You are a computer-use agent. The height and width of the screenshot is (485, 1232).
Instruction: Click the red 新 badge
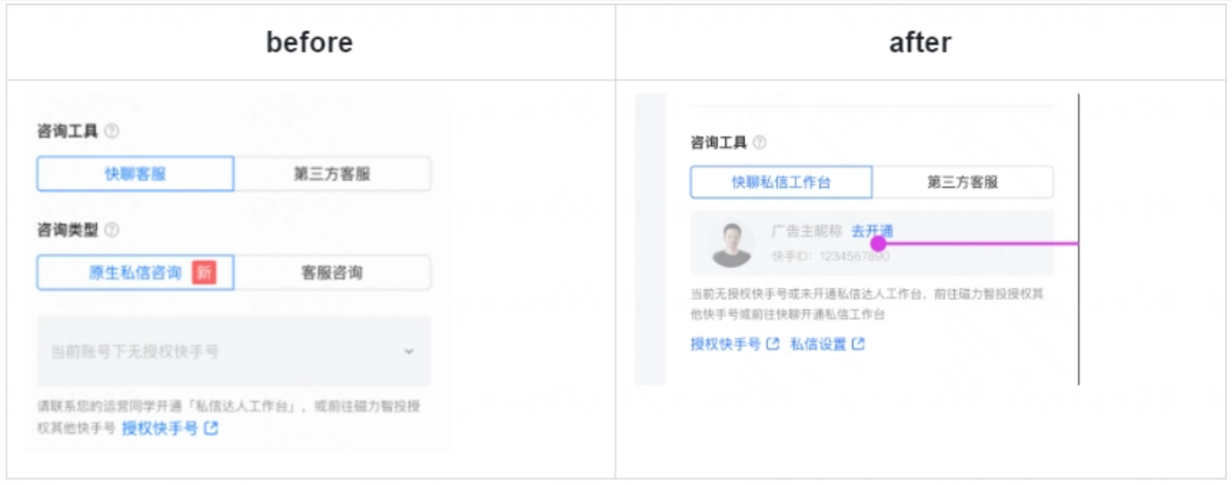click(204, 273)
